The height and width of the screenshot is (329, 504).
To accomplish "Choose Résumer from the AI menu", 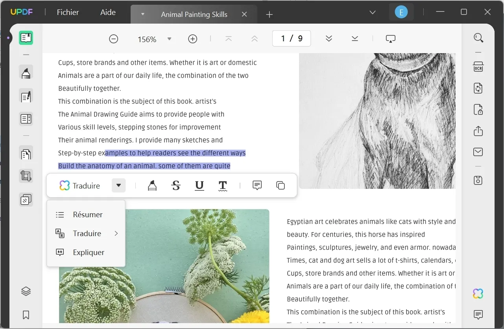I will tap(86, 214).
